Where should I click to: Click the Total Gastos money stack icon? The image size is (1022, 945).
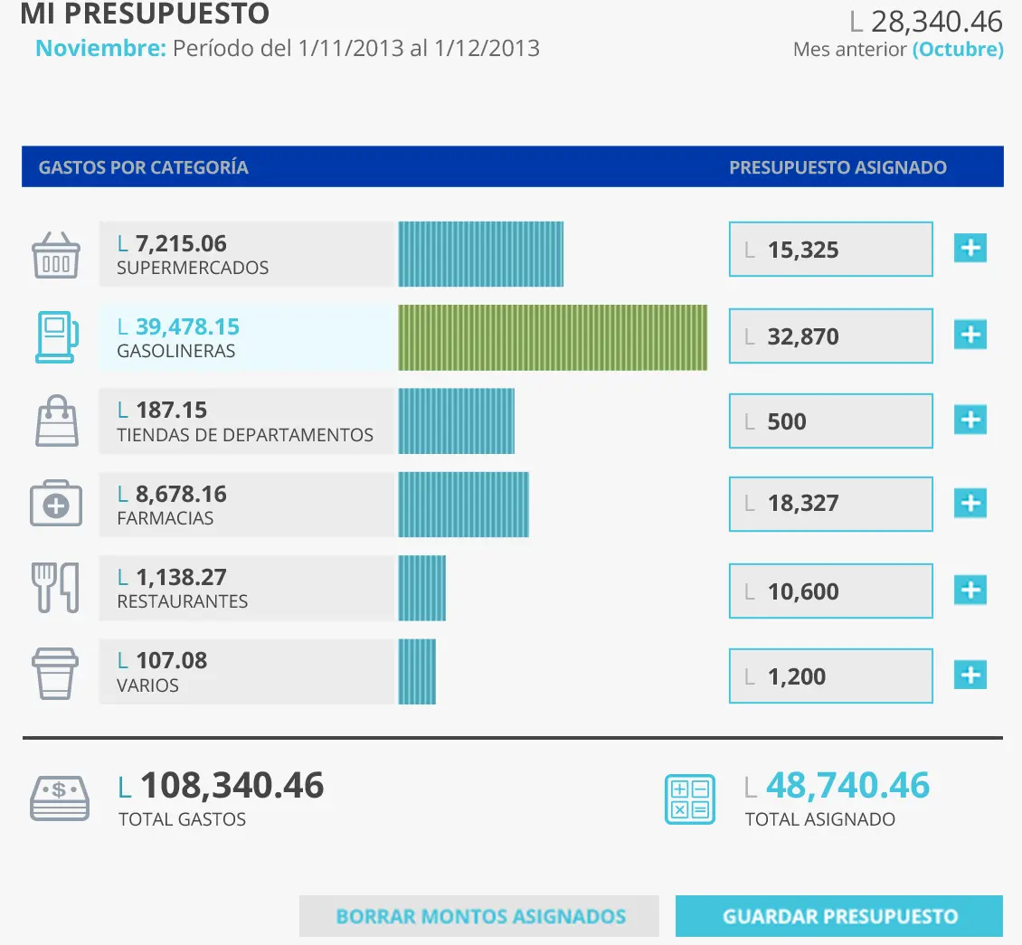pos(59,798)
